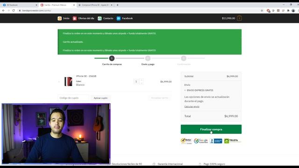Open the iPhone SE - 256GB product link

(x=86, y=76)
